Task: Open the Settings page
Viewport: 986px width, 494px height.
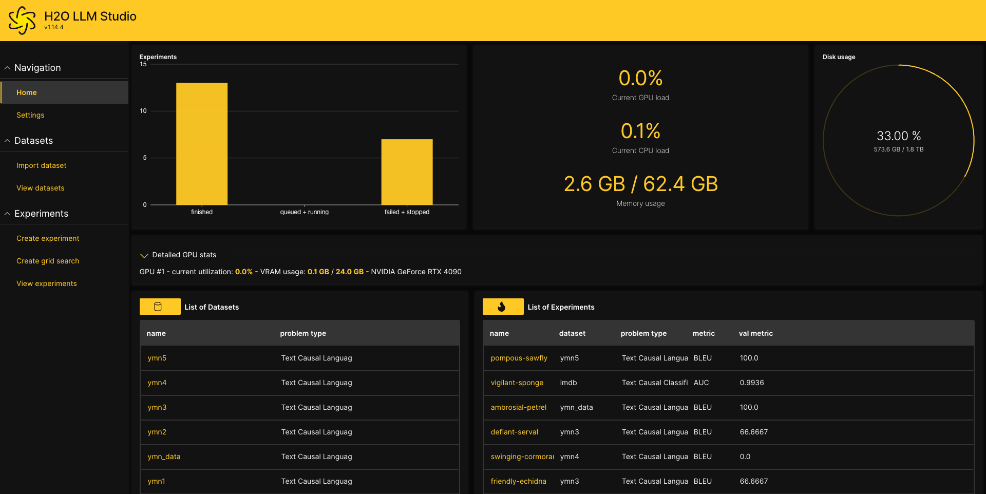Action: pos(30,115)
